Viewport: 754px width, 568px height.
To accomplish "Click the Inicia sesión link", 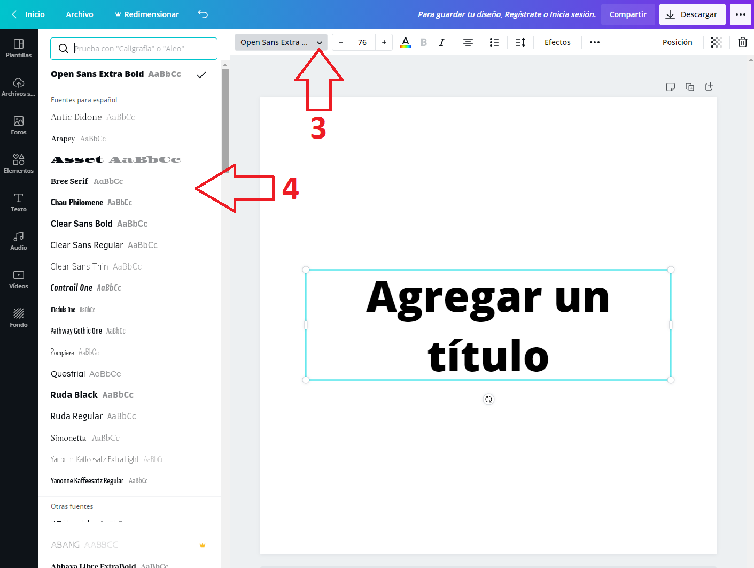I will tap(572, 14).
